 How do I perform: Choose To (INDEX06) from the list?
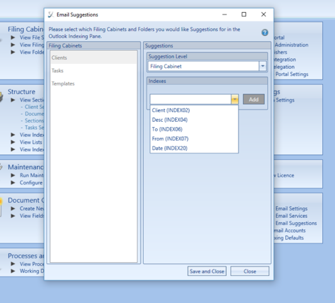click(x=194, y=129)
